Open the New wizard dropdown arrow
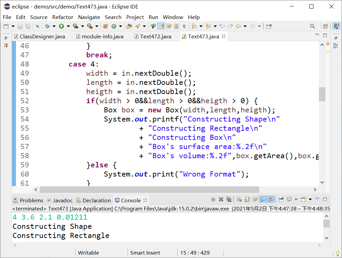The width and height of the screenshot is (342, 258). [13, 26]
